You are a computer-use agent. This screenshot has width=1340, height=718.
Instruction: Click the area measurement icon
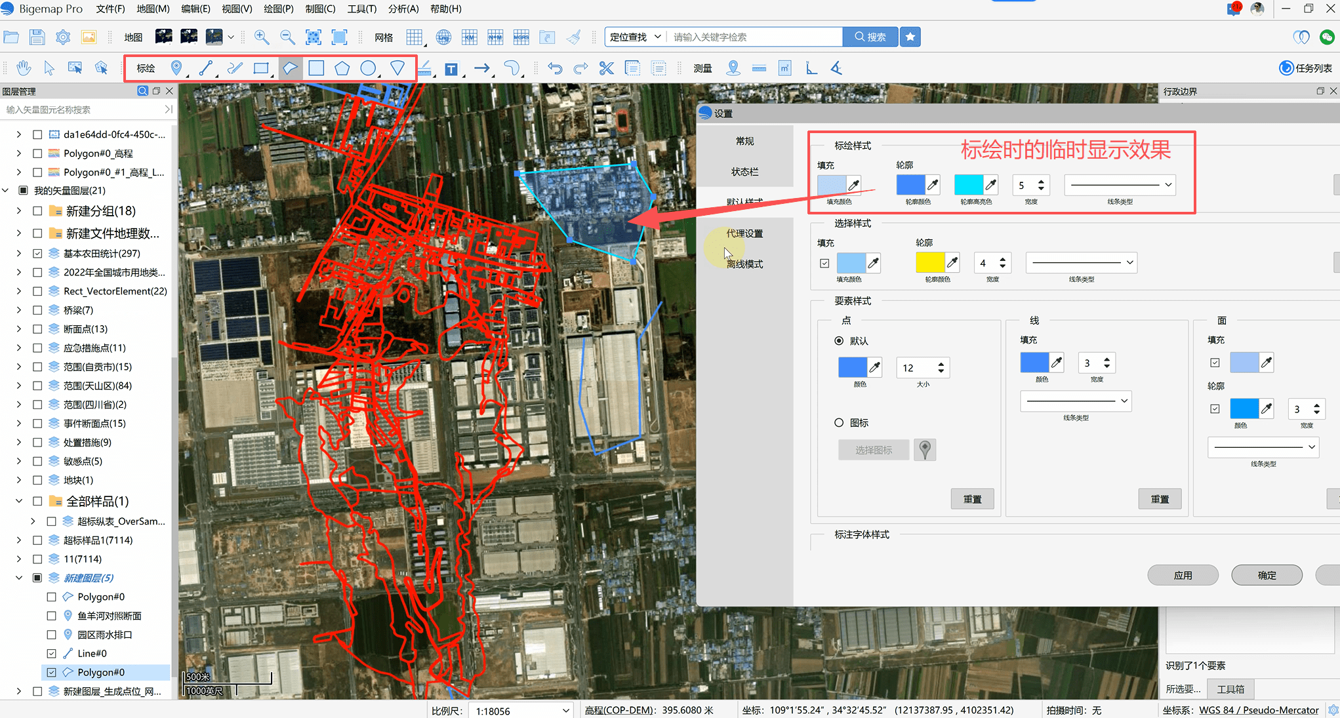point(785,68)
